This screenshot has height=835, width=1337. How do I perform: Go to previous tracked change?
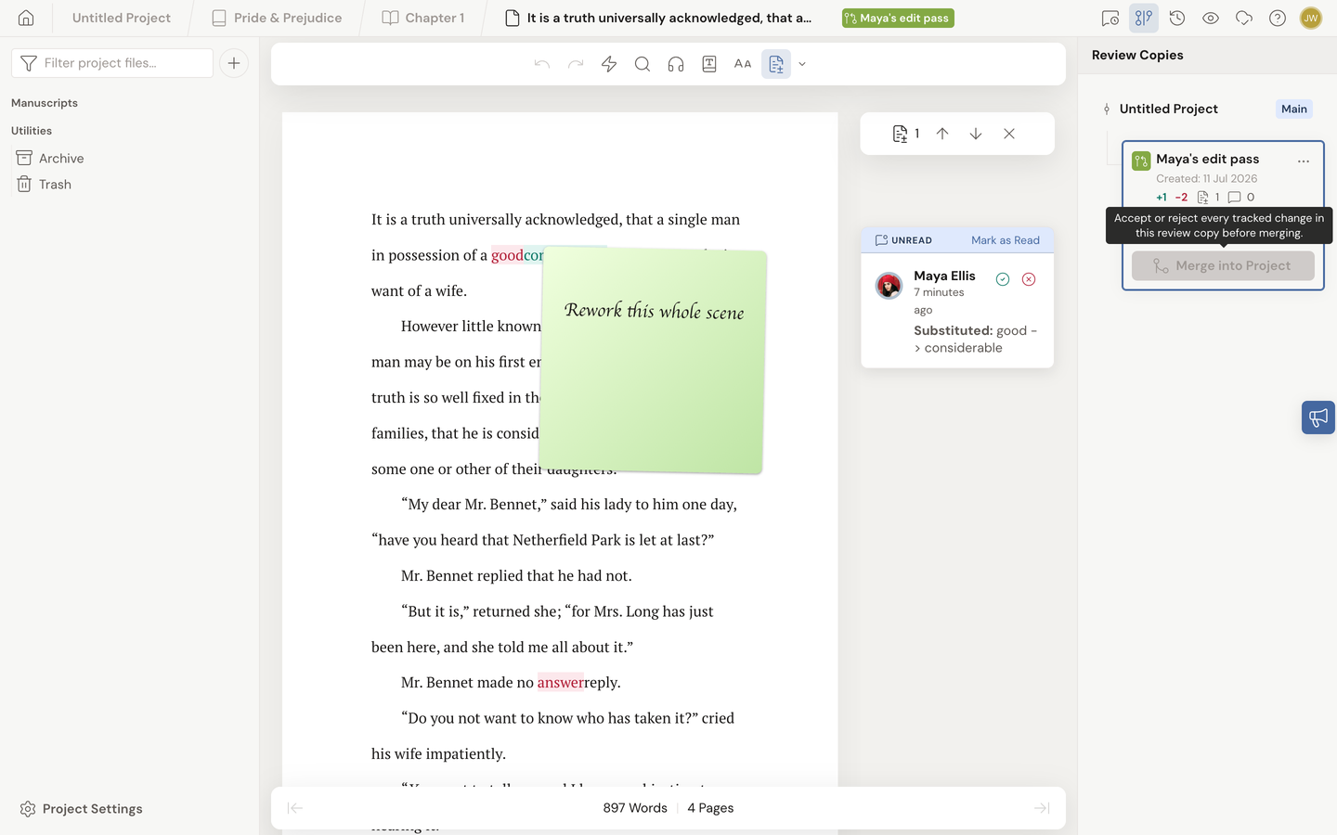(942, 134)
